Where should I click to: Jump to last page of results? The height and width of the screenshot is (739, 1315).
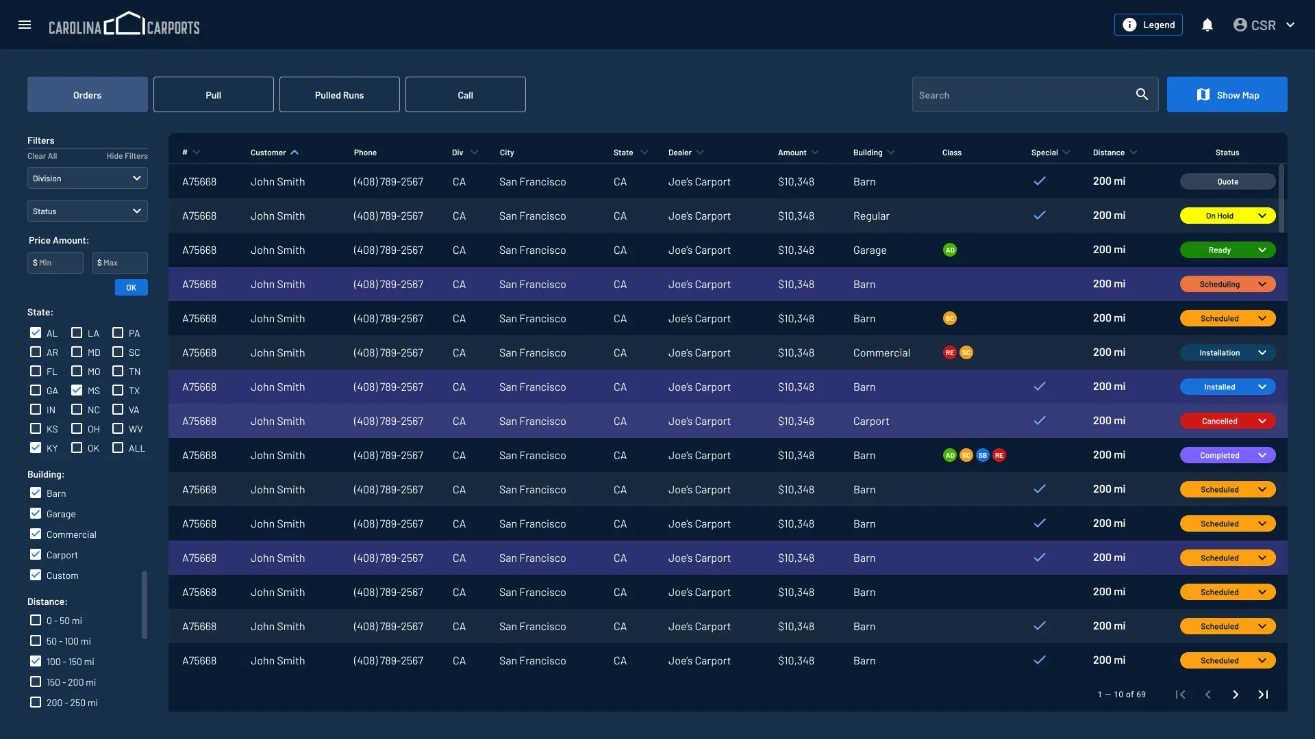point(1264,695)
